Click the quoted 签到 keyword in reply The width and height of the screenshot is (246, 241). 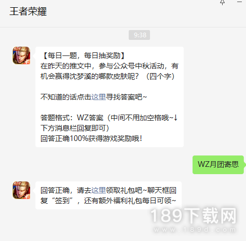[62, 201]
